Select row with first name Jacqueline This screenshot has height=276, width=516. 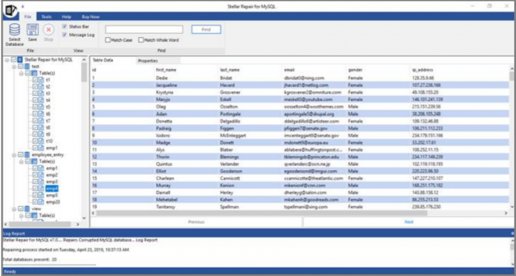point(300,85)
